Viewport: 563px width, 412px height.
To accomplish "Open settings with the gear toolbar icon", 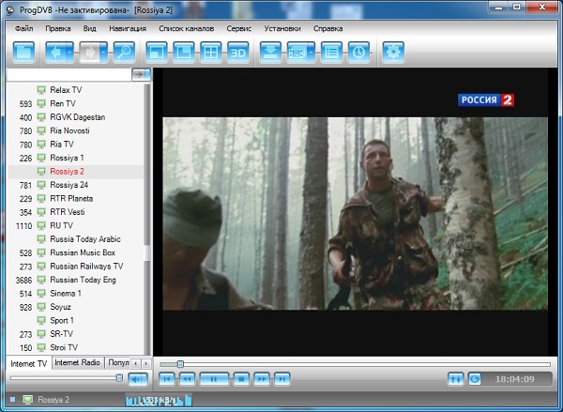I will coord(394,52).
